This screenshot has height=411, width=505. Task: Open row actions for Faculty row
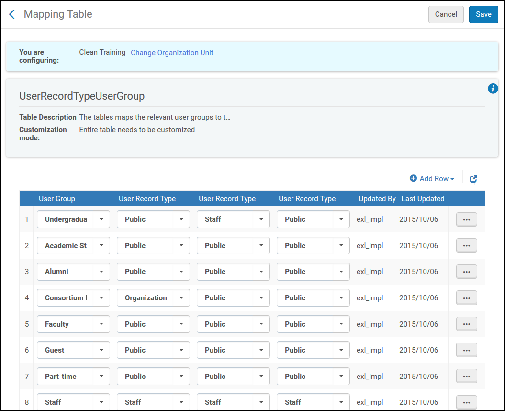coord(466,324)
